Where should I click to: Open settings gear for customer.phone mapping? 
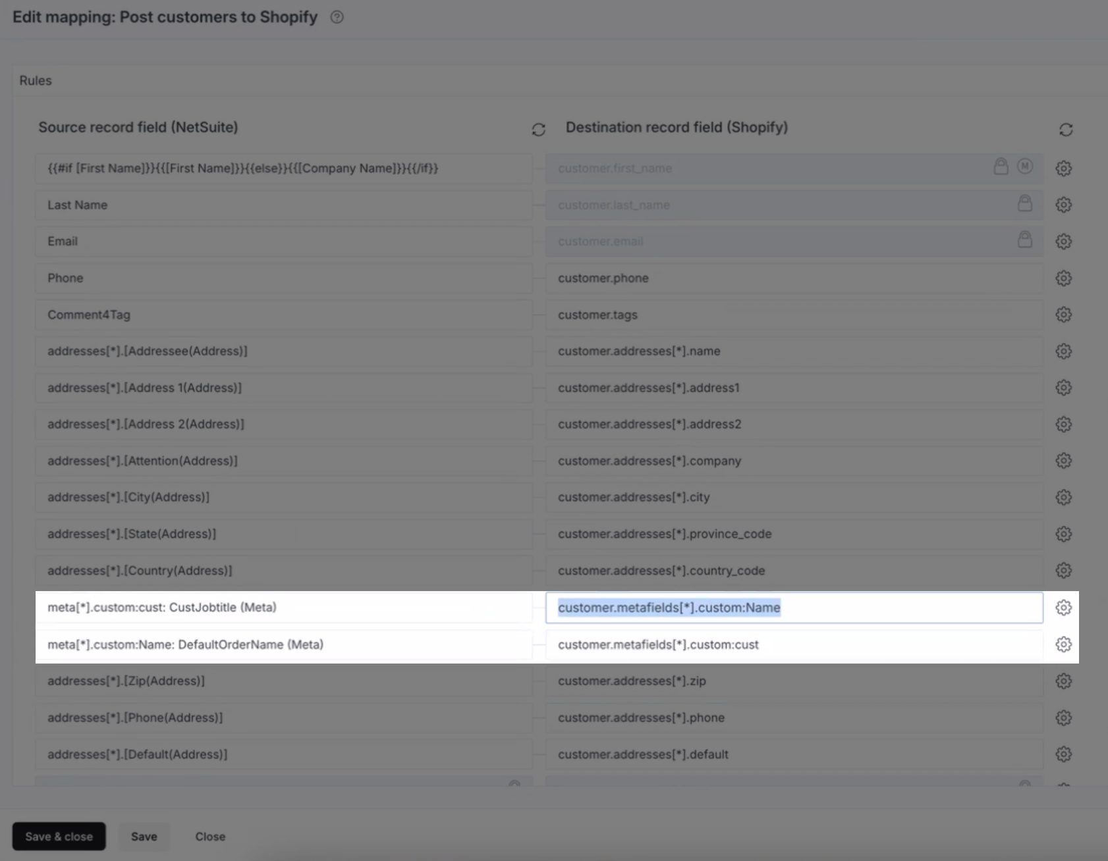click(x=1063, y=278)
